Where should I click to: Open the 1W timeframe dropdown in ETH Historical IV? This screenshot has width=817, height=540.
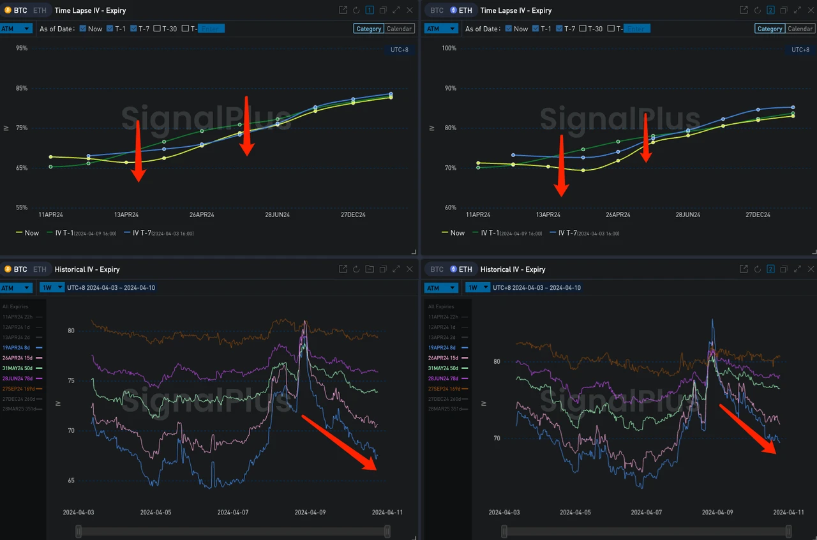pos(477,287)
